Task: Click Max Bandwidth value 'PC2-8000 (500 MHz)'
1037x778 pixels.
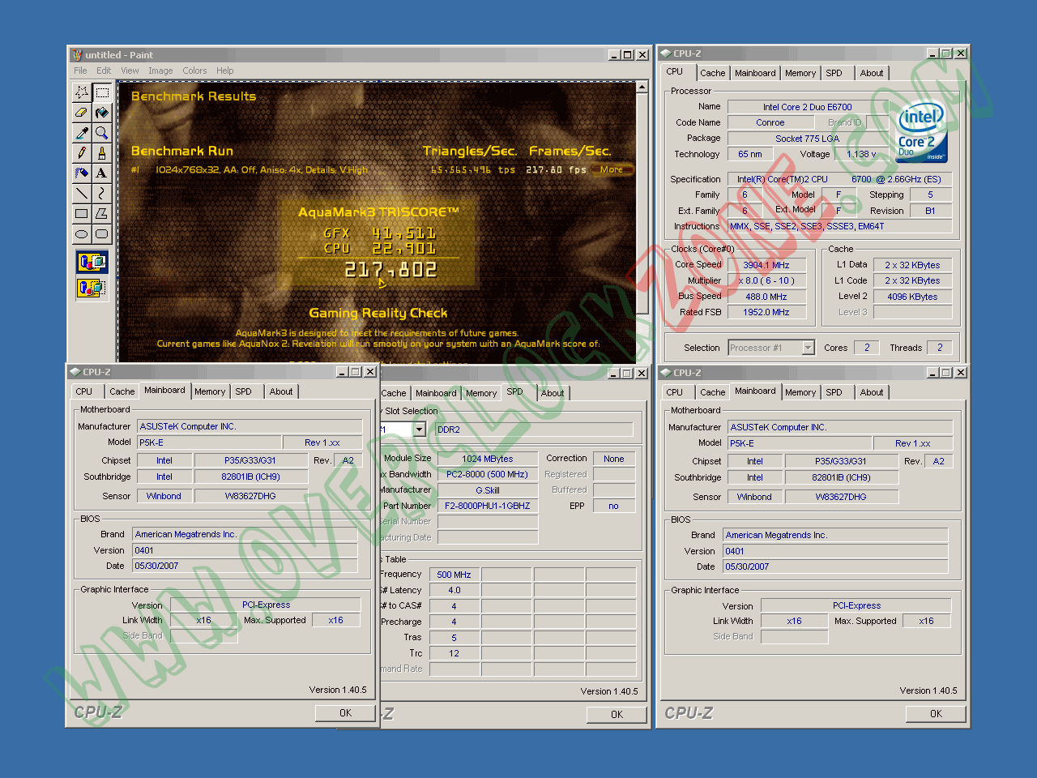Action: [x=488, y=474]
